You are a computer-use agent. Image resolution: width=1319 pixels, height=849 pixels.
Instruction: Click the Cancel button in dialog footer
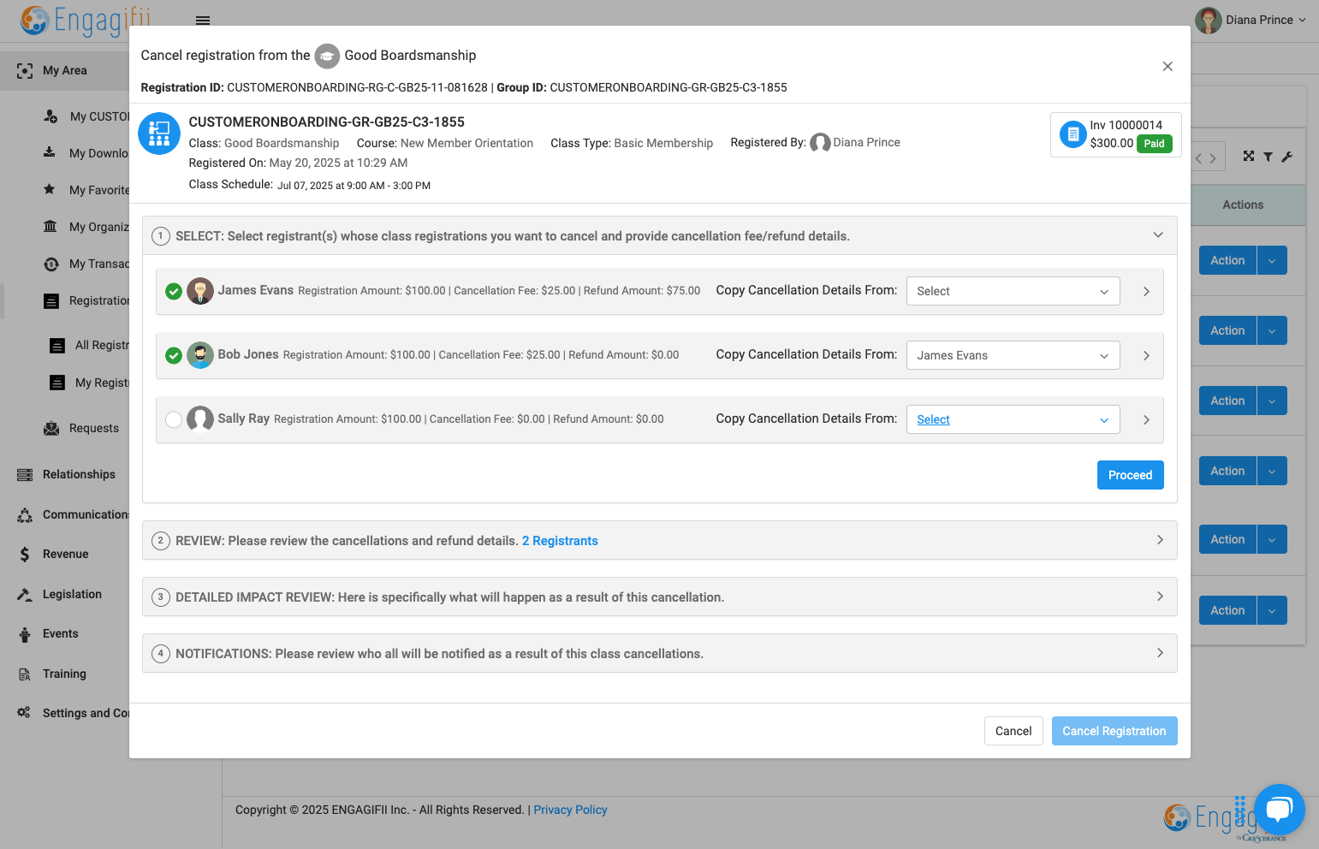click(1013, 731)
